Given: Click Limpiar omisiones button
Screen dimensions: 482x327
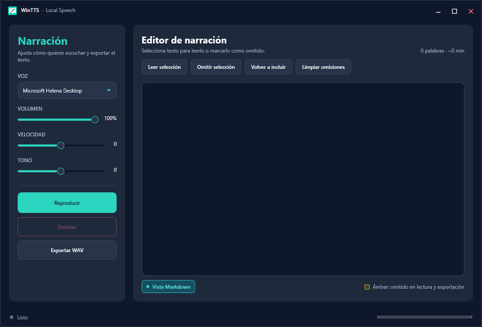Looking at the screenshot, I should (x=323, y=67).
